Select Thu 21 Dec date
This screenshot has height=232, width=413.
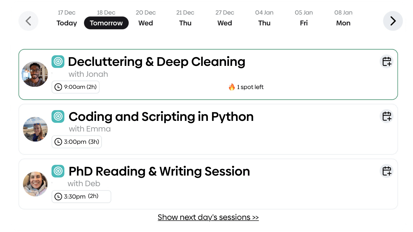[185, 18]
